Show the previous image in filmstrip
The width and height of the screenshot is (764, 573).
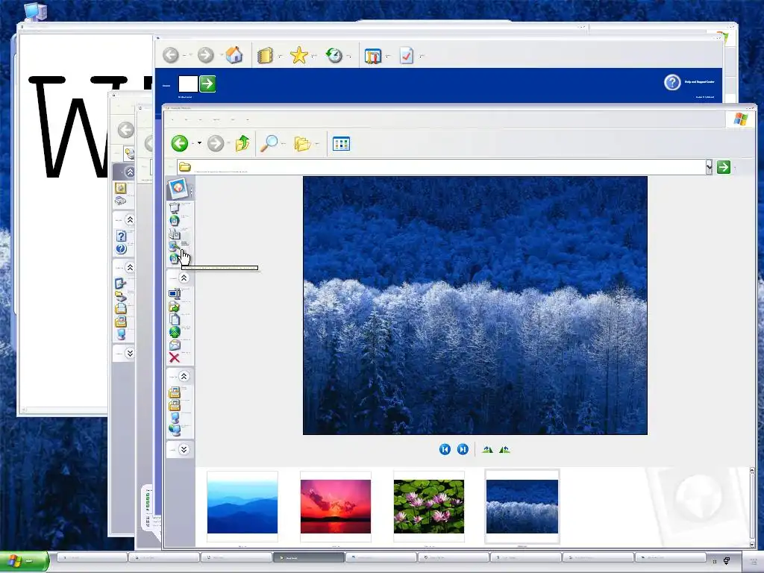point(445,449)
